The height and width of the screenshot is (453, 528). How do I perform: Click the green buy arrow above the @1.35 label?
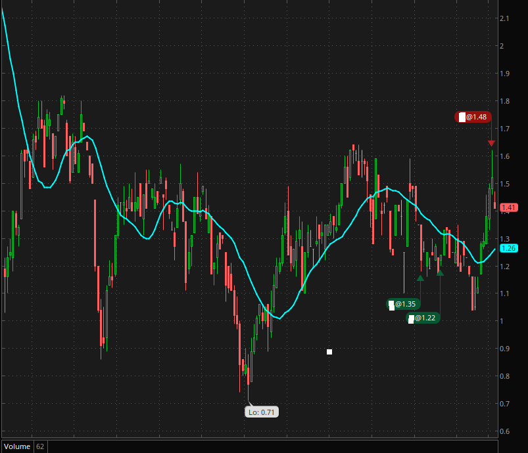tap(420, 278)
